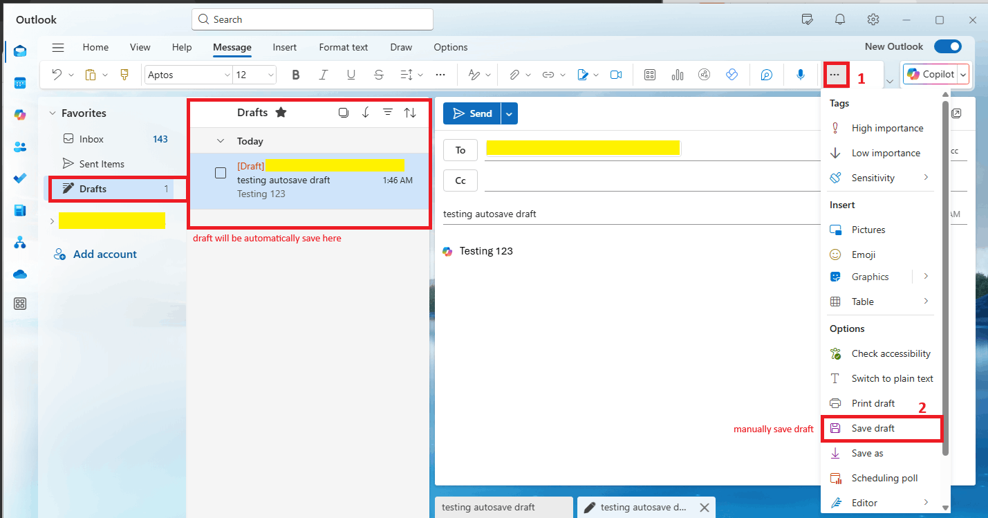Click the italic formatting icon
The width and height of the screenshot is (988, 518).
pyautogui.click(x=323, y=75)
